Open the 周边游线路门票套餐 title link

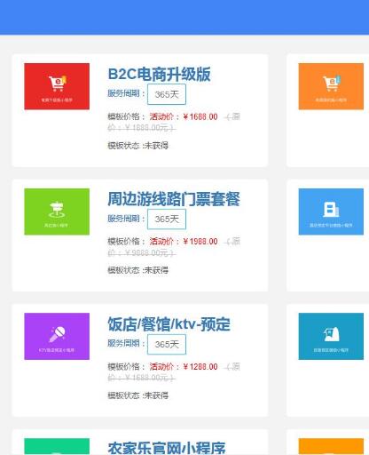point(174,199)
